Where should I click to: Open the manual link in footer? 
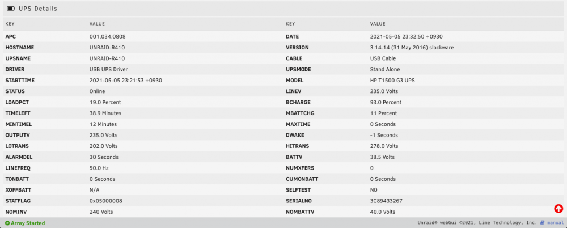(555, 223)
